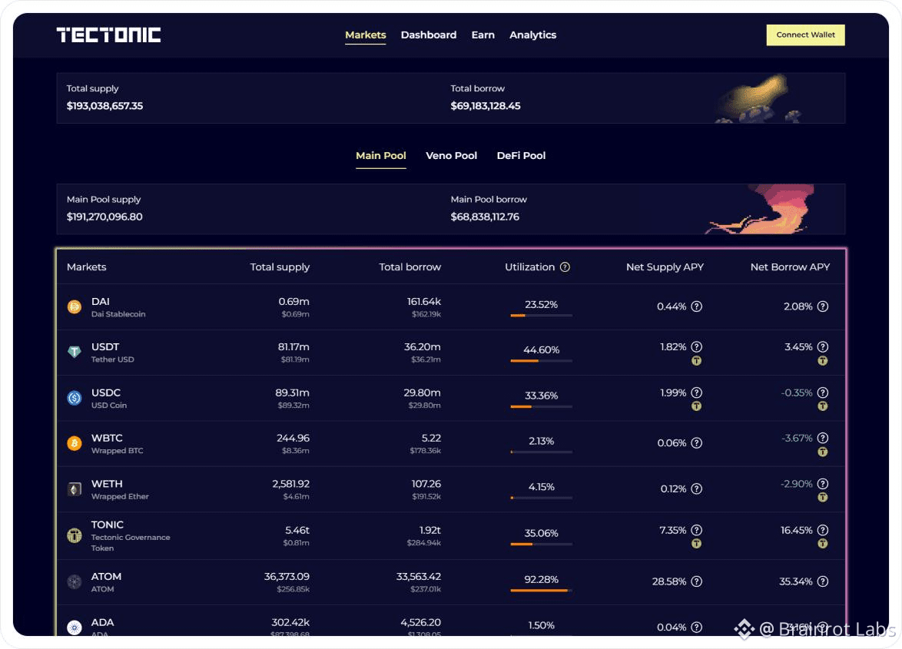
Task: Click the Net Supply APY column header
Action: [x=665, y=267]
